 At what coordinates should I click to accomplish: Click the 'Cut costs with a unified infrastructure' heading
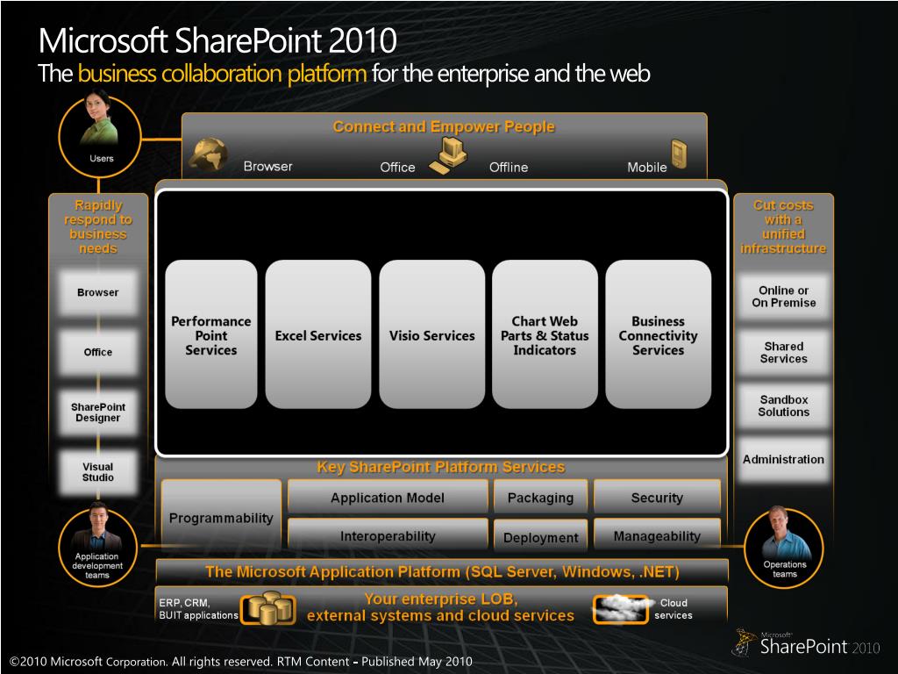tap(783, 226)
